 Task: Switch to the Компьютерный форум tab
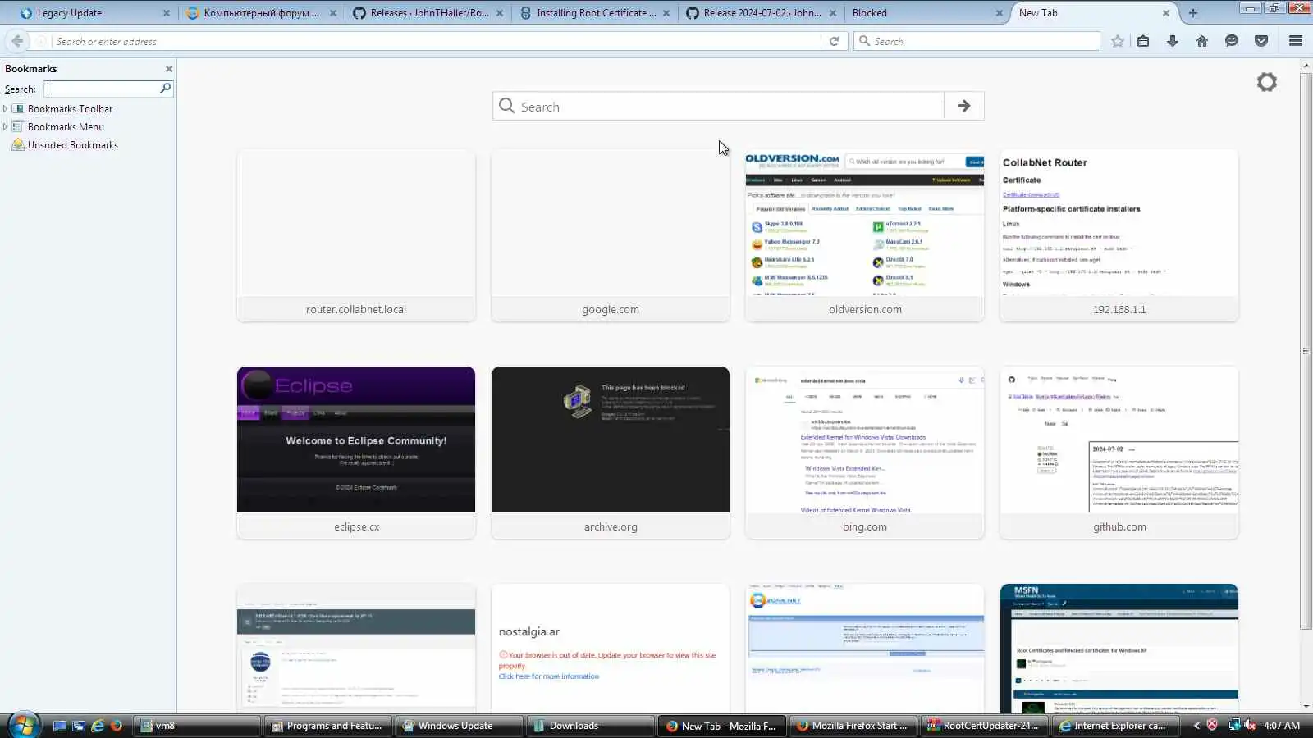pyautogui.click(x=261, y=13)
